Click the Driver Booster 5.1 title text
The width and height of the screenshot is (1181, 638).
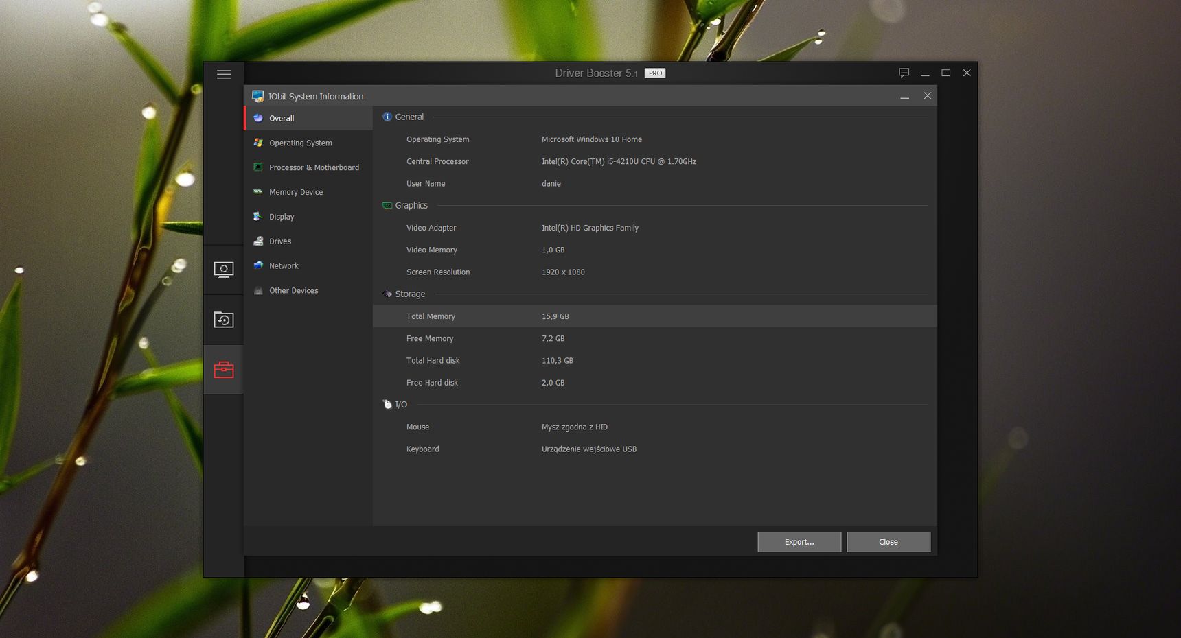point(596,73)
